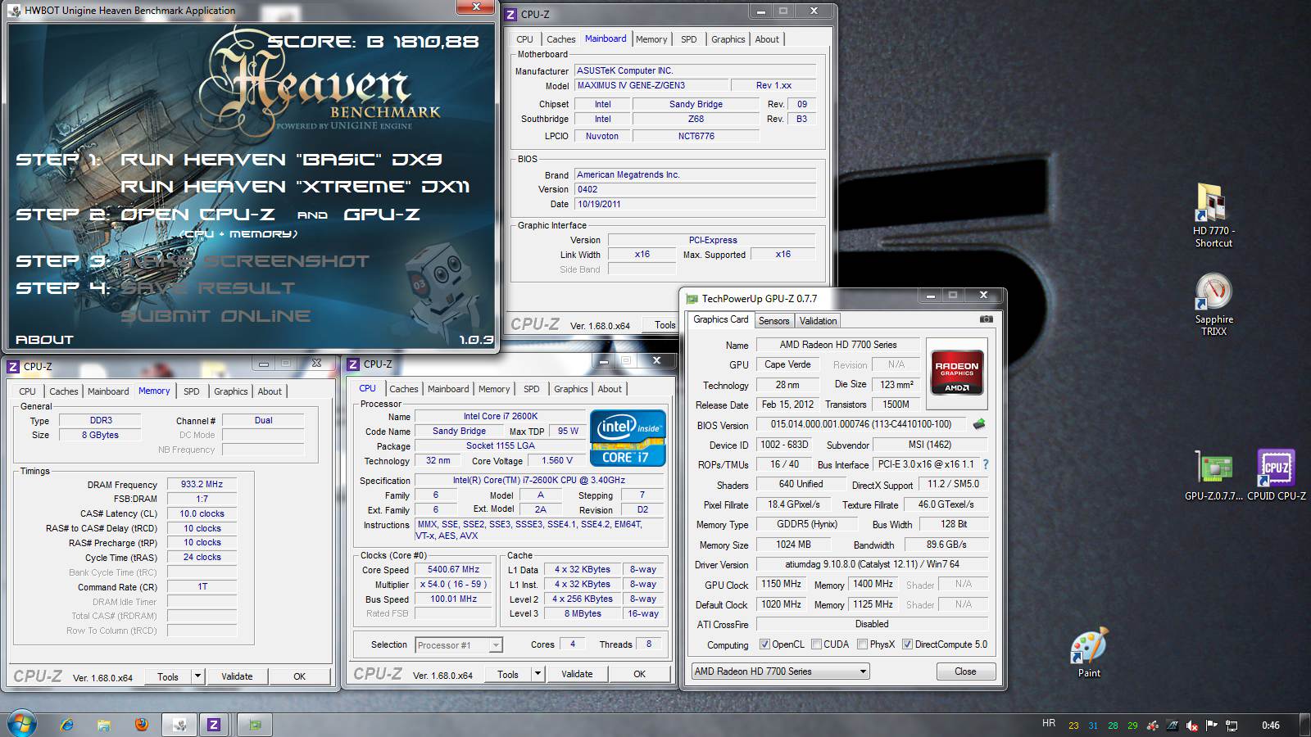
Task: Open SPD tab in CPU-Z Mainboard window
Action: 688,39
